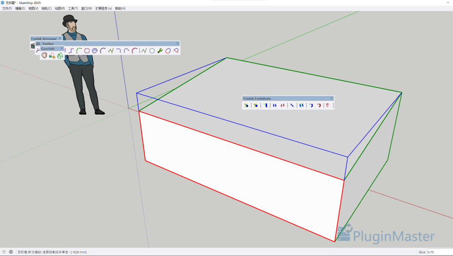The image size is (453, 256).
Task: Toggle the info circle in the status bar
Action: [x=11, y=251]
